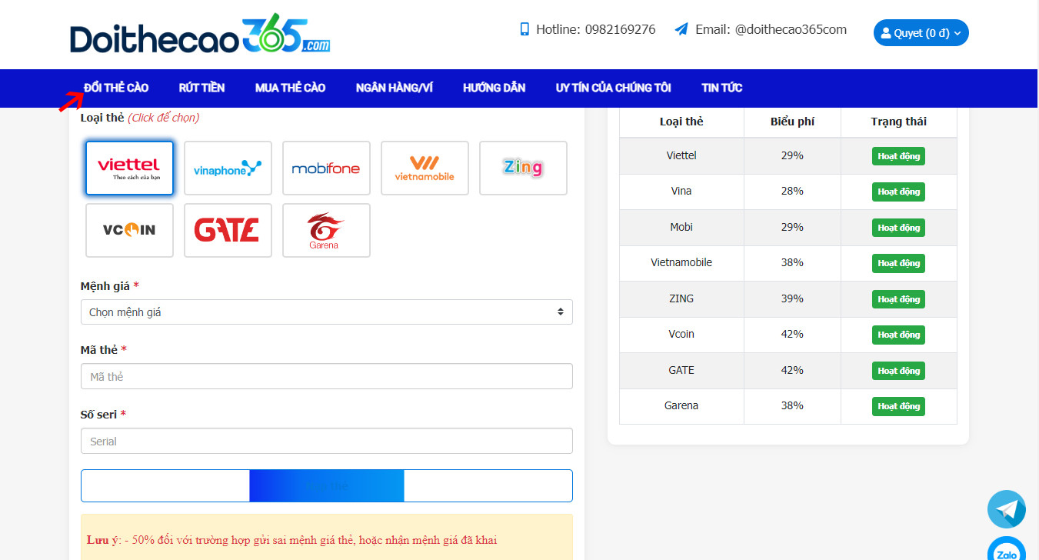Screen dimensions: 1039x560
Task: Open the NGÂN HÀNG/VÍ menu
Action: coord(394,88)
